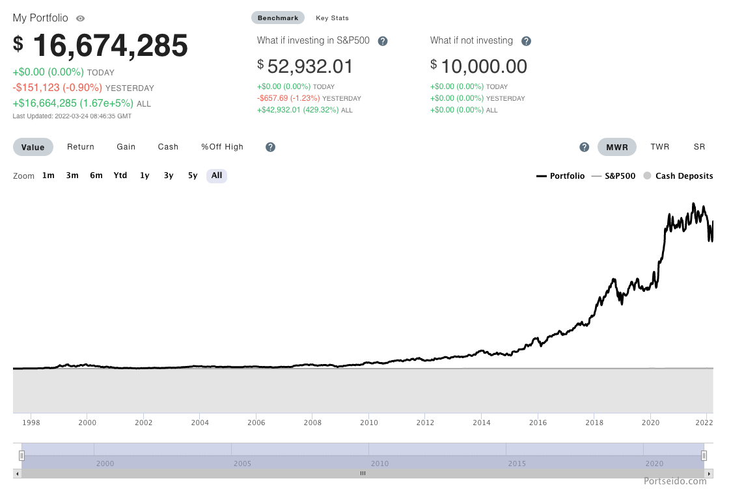Image resolution: width=731 pixels, height=496 pixels.
Task: Zoom the chart to Ytd
Action: (x=120, y=176)
